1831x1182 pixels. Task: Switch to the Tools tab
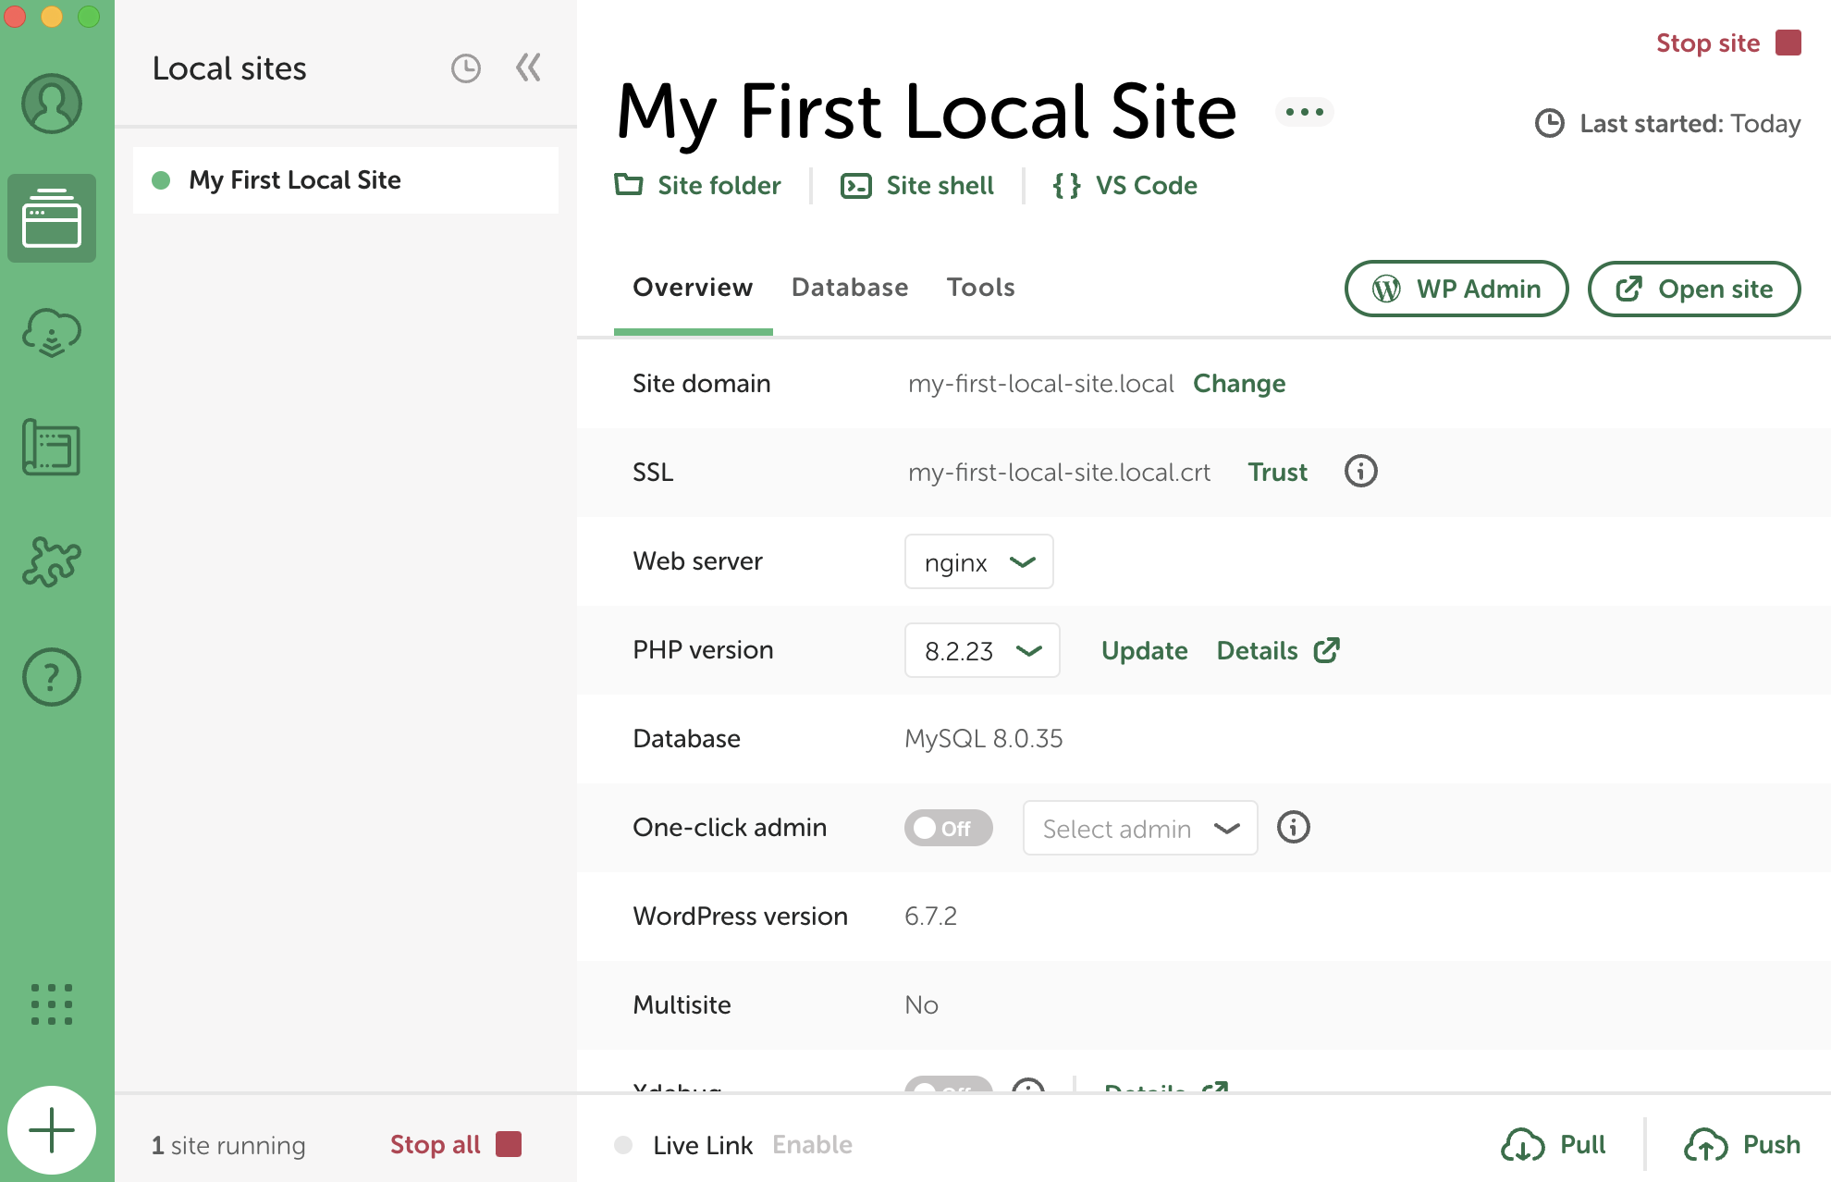click(x=980, y=288)
